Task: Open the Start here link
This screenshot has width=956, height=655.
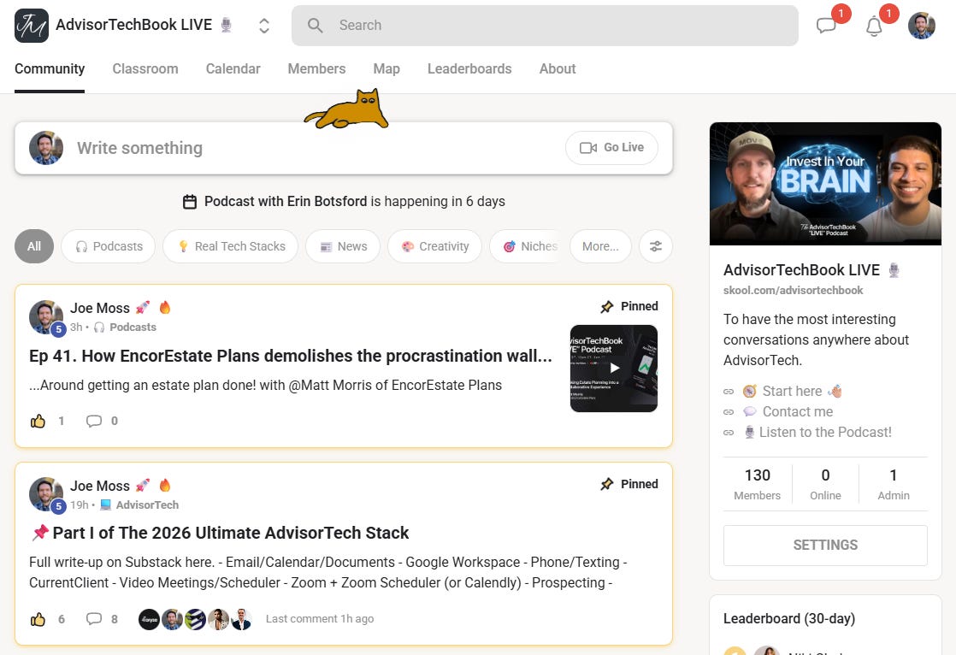Action: (792, 391)
